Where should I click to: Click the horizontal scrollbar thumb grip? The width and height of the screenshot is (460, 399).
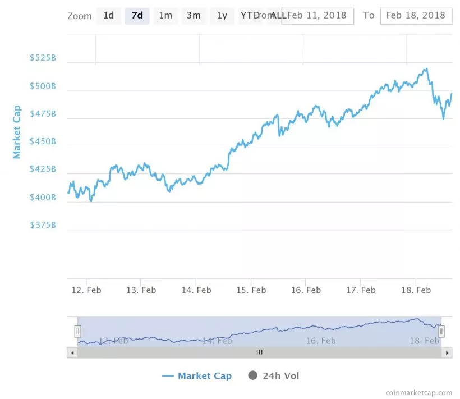pos(259,352)
